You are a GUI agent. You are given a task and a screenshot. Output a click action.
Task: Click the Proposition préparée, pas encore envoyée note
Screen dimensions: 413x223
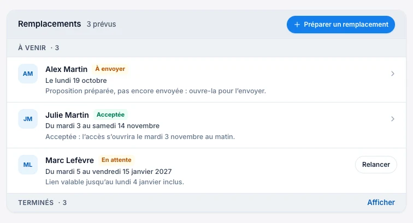(156, 91)
